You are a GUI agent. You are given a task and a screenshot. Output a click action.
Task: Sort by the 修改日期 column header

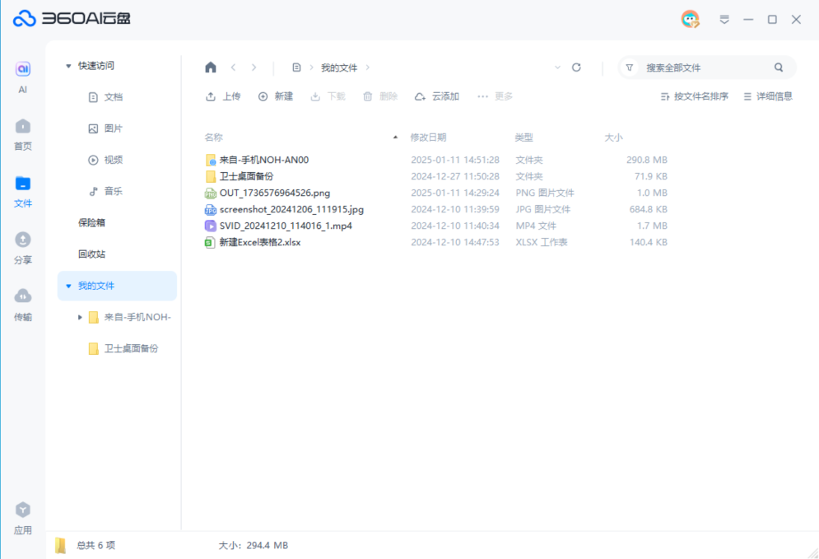[x=428, y=137]
